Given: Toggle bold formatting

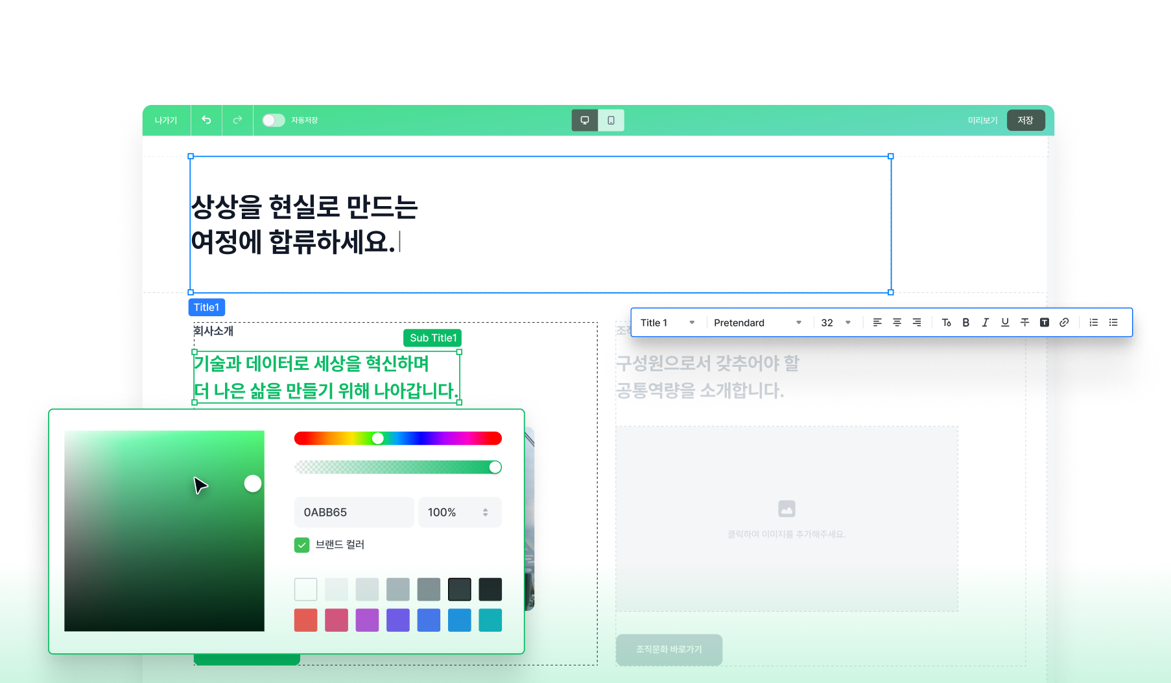Looking at the screenshot, I should (966, 323).
